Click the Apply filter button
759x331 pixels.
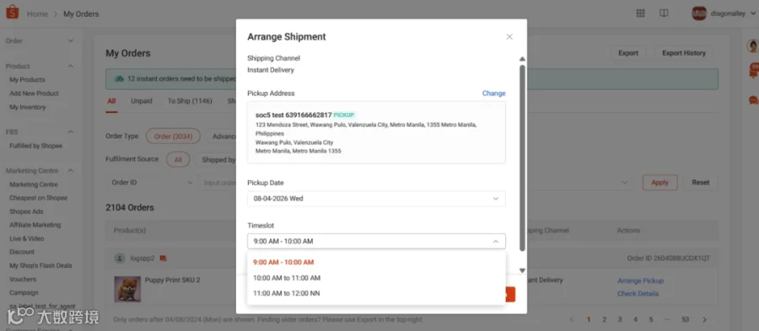(x=659, y=183)
